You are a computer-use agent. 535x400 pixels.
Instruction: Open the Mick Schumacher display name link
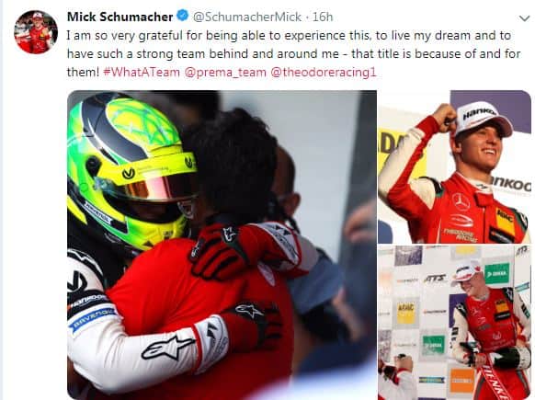[x=120, y=17]
